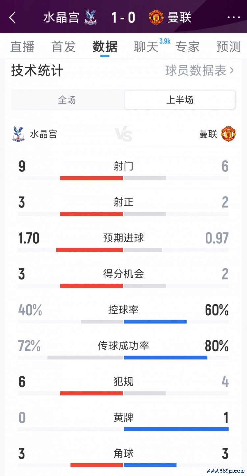247x476 pixels.
Task: Tap the 预期进球 stat row label
Action: pyautogui.click(x=123, y=238)
